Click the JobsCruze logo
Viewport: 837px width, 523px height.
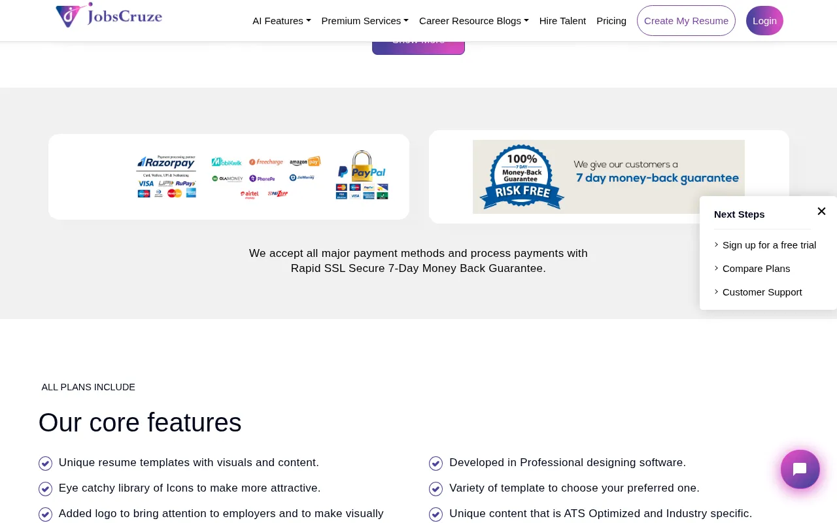coord(109,15)
